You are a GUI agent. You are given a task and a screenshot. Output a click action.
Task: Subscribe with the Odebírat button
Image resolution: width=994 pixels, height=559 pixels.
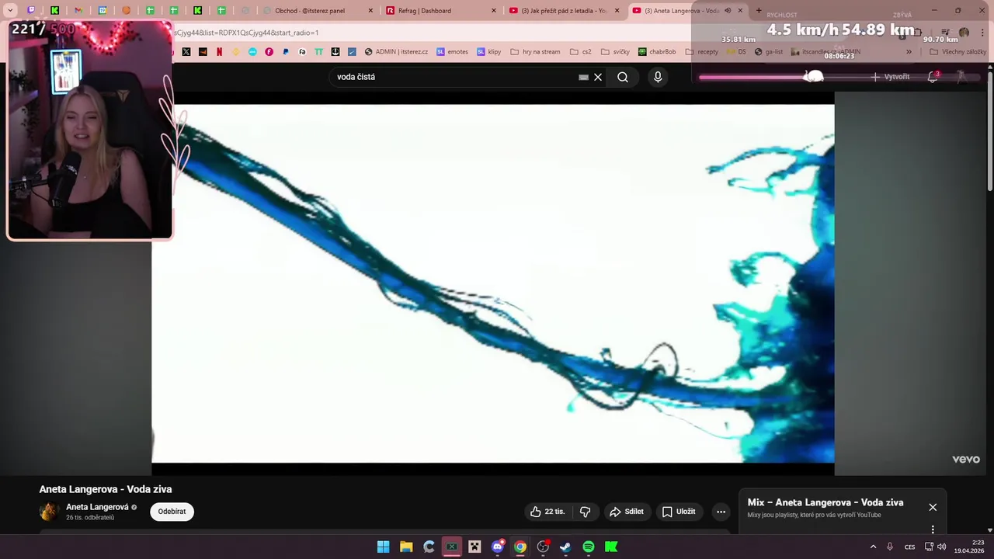[x=172, y=512]
